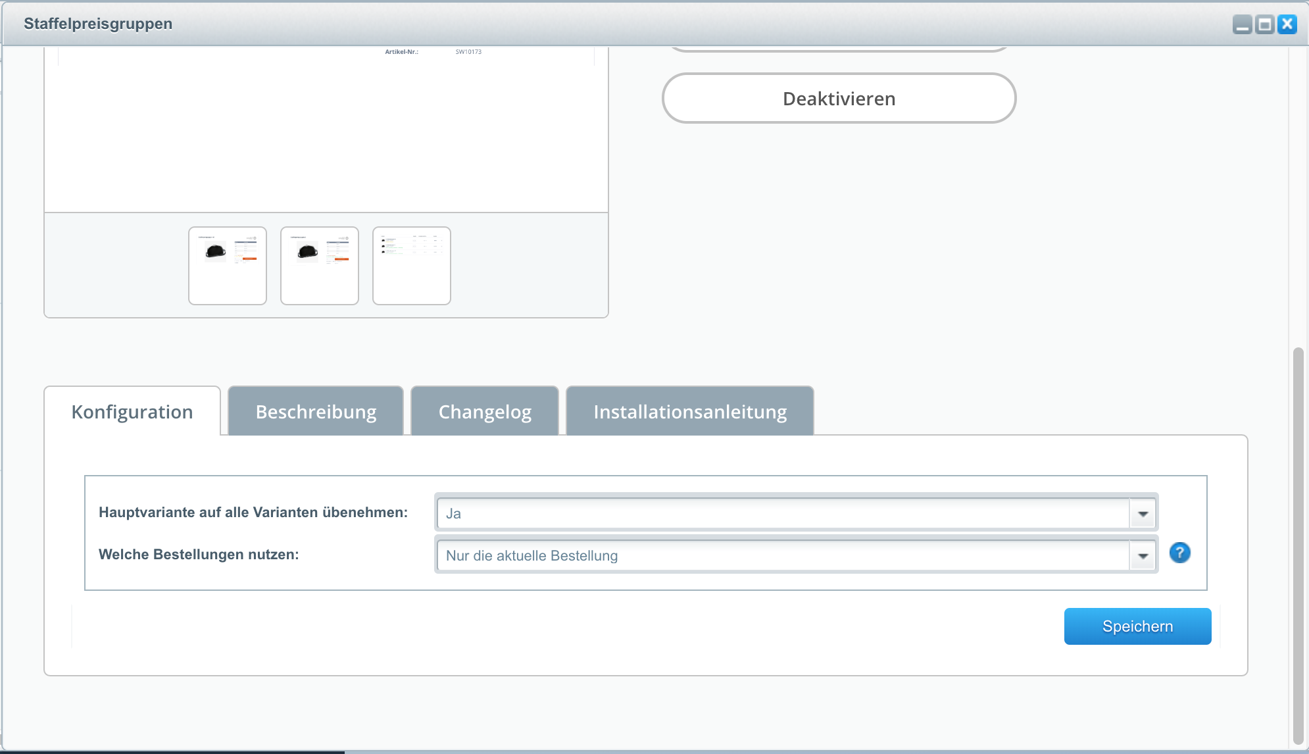The width and height of the screenshot is (1309, 754).
Task: Click the blue help question mark icon
Action: tap(1179, 553)
